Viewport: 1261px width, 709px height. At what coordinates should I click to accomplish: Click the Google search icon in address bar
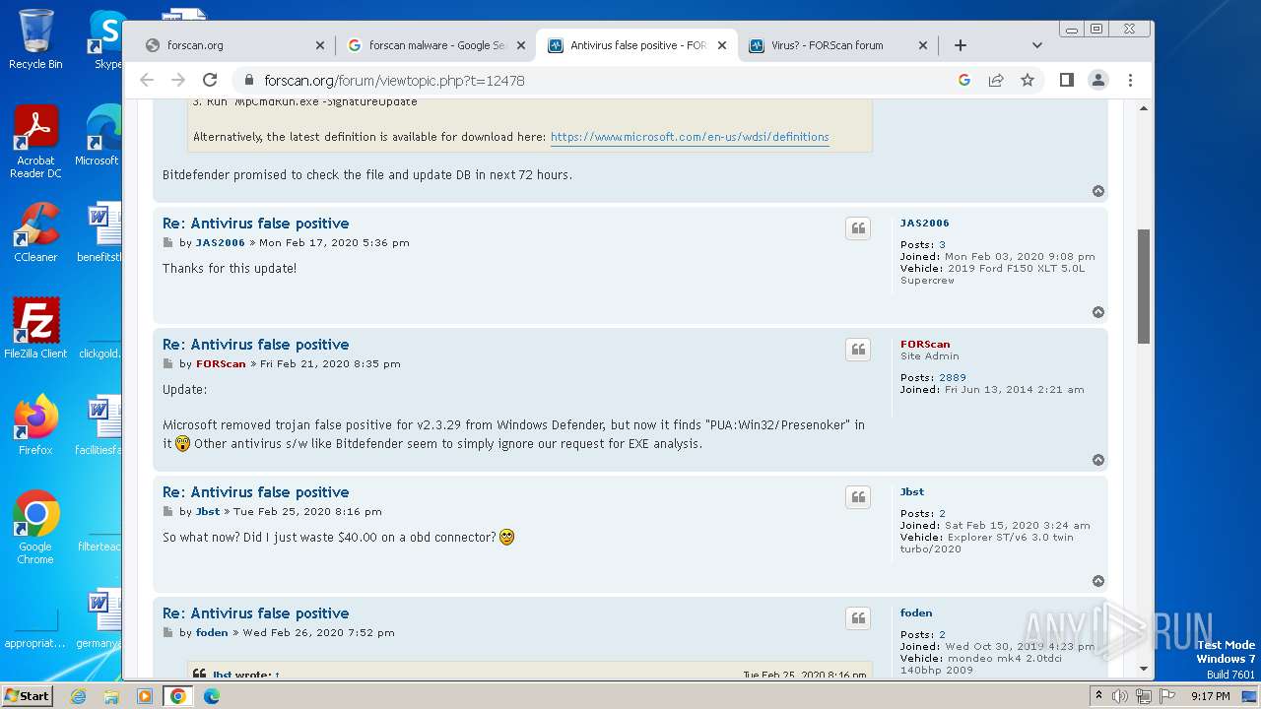[964, 80]
